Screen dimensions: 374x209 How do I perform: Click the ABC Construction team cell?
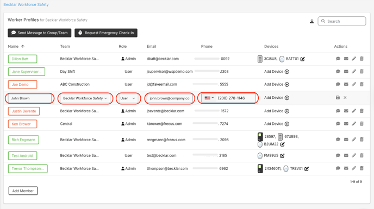coord(74,84)
